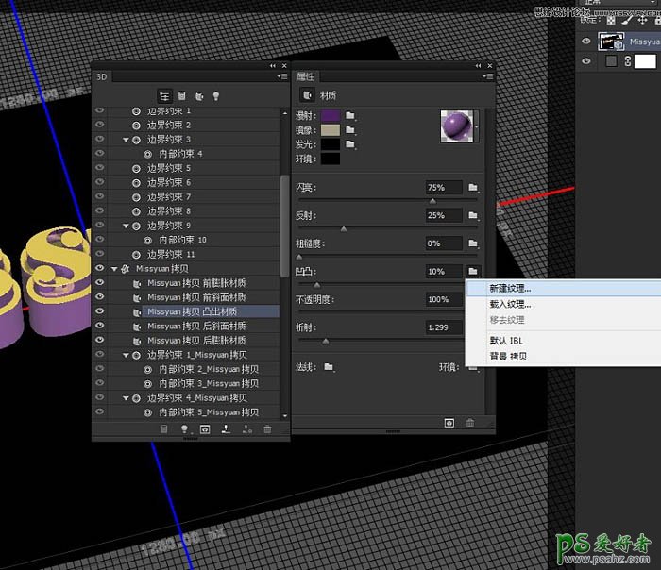Select 背景 拷贝 in context menu
The height and width of the screenshot is (570, 661).
click(x=563, y=357)
